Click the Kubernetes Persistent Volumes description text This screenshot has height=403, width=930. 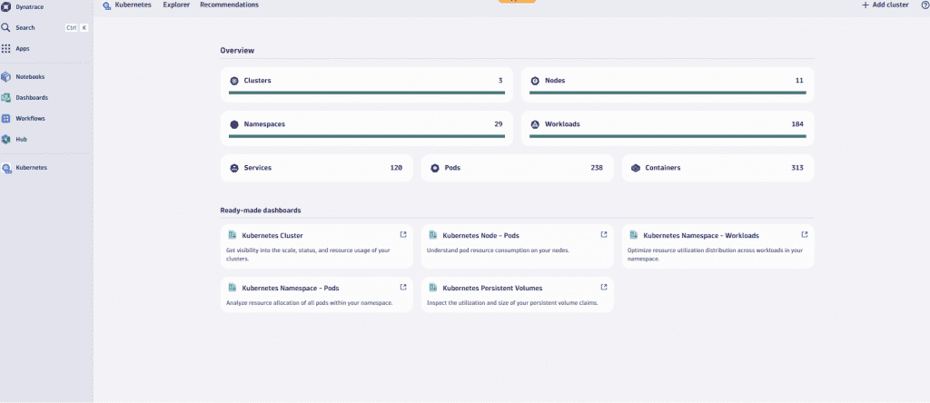[x=512, y=303]
